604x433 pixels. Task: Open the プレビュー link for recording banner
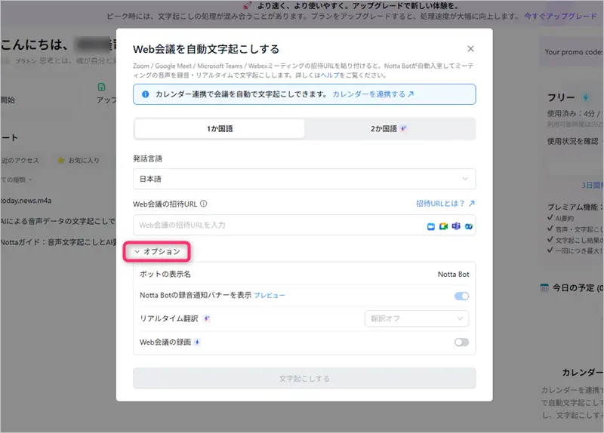tap(270, 295)
